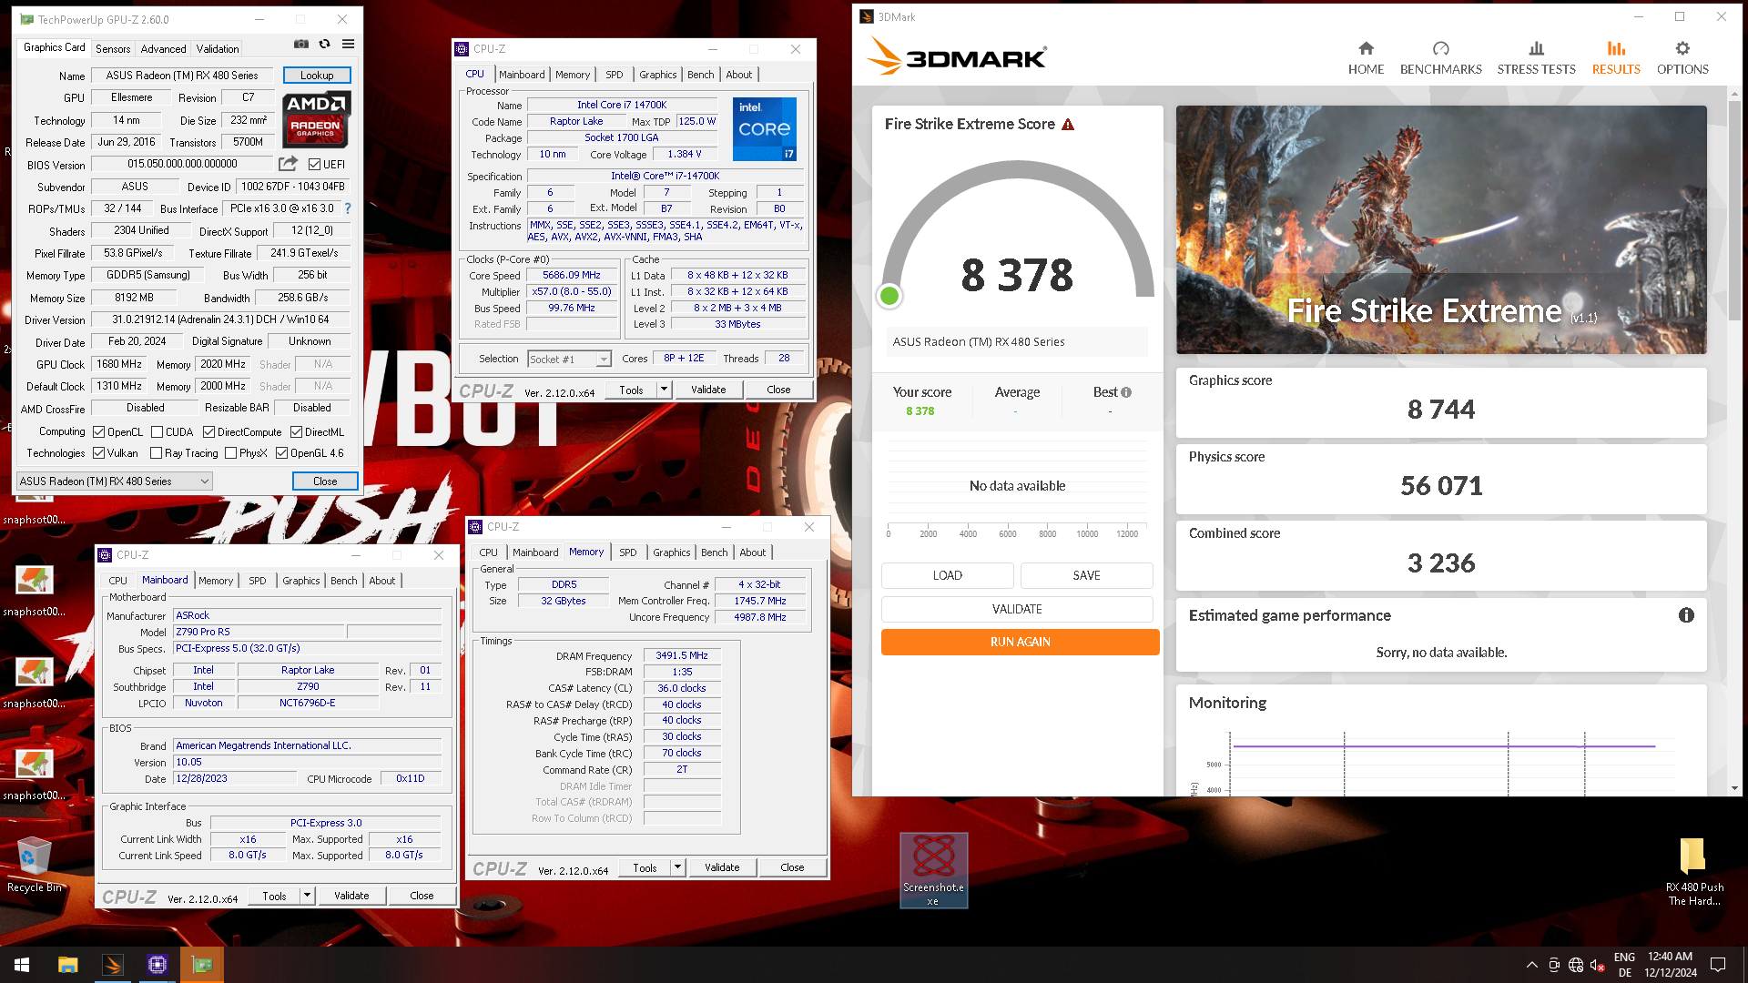Image resolution: width=1748 pixels, height=983 pixels.
Task: Open SPD tab in the CPU-Z Mainboard window
Action: [258, 581]
